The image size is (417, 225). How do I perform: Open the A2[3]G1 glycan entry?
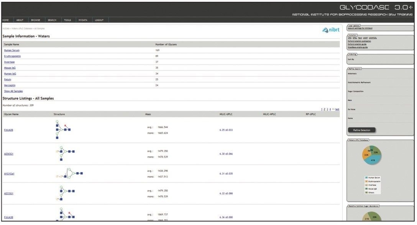click(8, 194)
